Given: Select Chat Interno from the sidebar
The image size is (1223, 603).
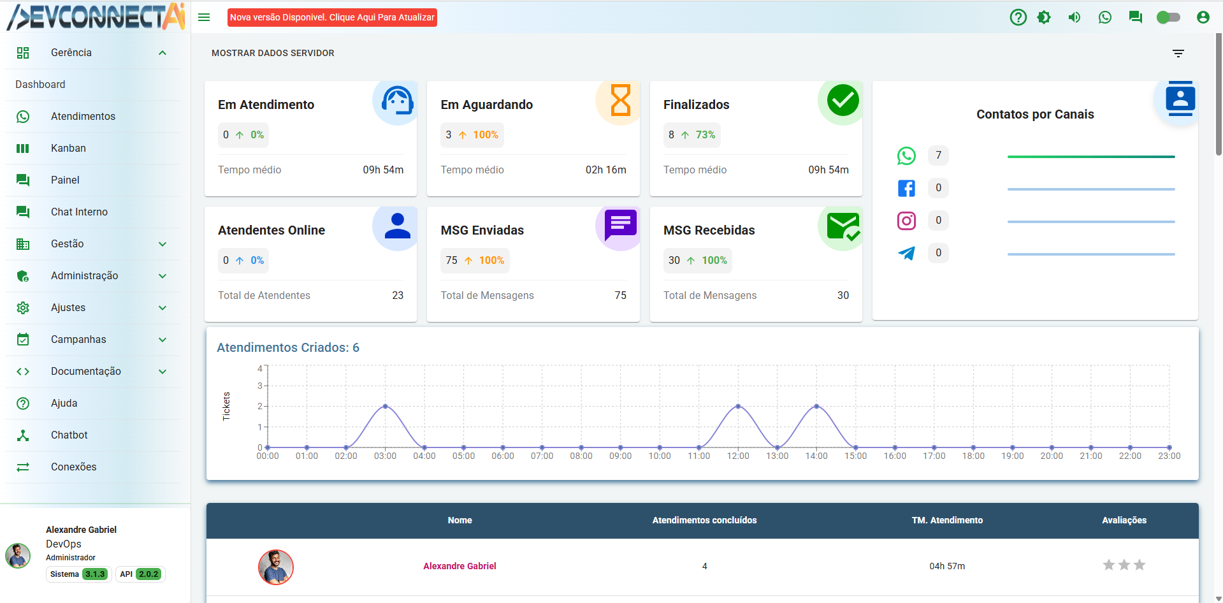Looking at the screenshot, I should coord(79,212).
